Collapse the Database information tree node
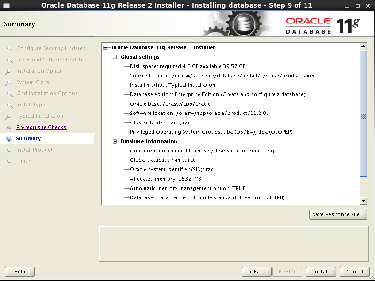This screenshot has height=281, width=375. coord(115,142)
